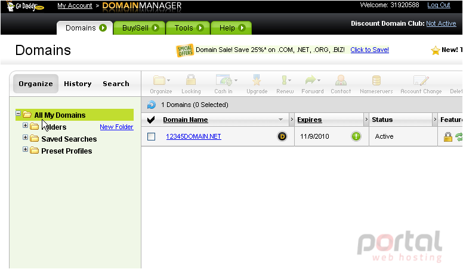Image resolution: width=463 pixels, height=269 pixels.
Task: Tick the checkbox for 12345DOMAIN.NET
Action: [151, 136]
